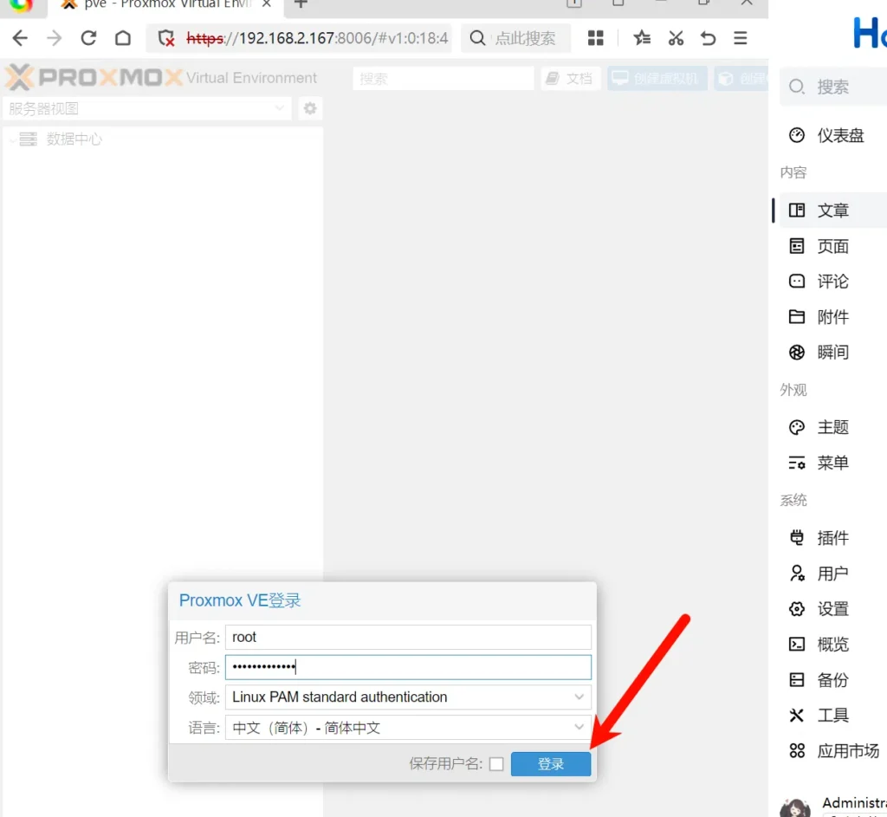Screen dimensions: 887x817
Task: Click the favorites star icon
Action: coord(641,38)
